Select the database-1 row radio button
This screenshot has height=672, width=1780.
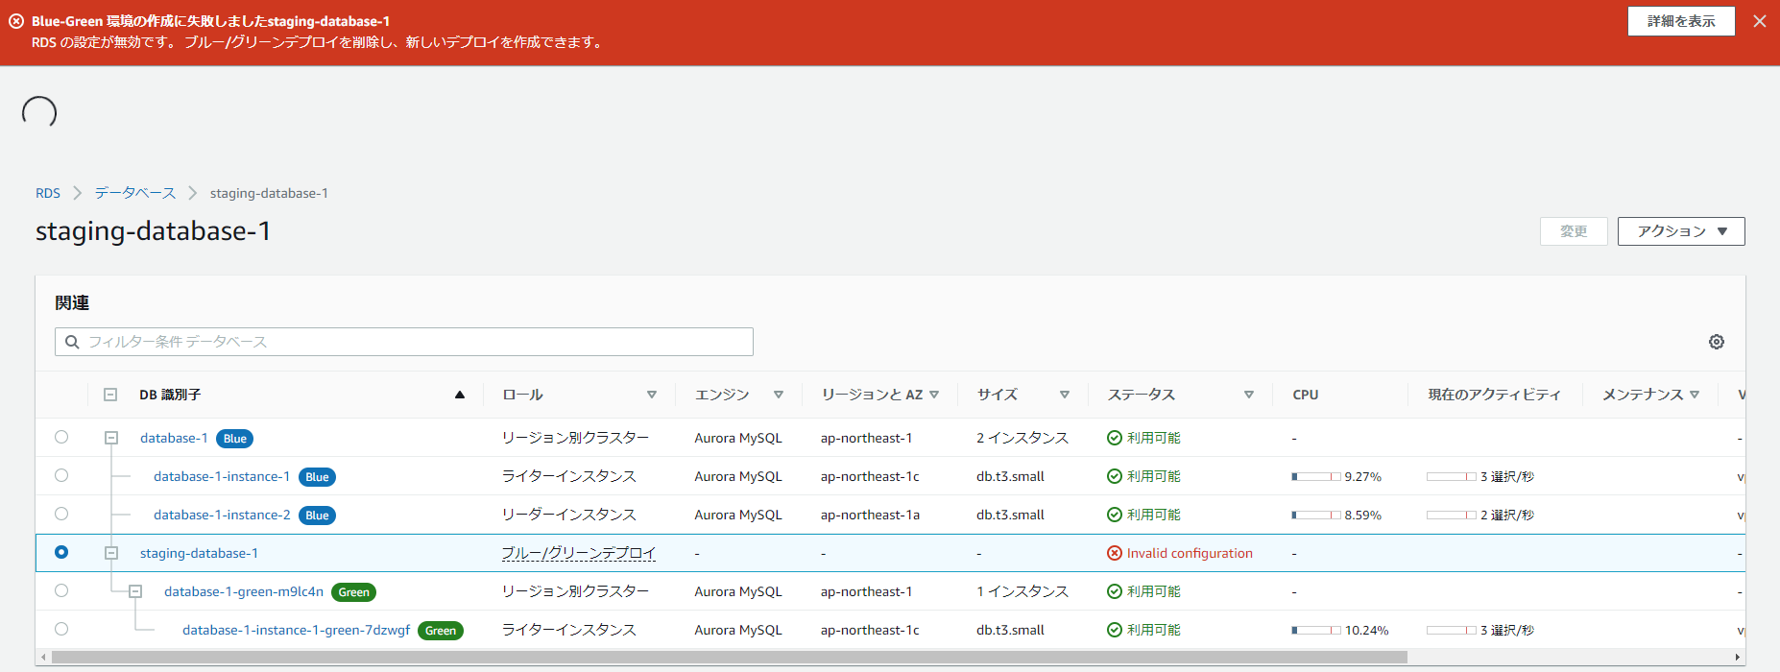(x=61, y=437)
